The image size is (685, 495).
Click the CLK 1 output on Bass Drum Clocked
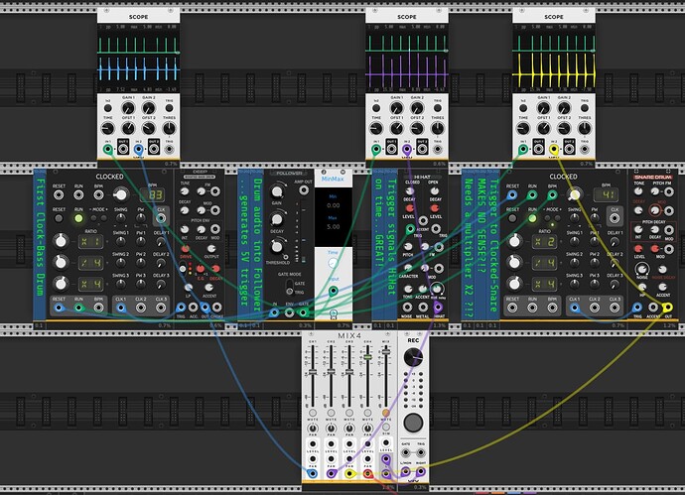(x=121, y=308)
